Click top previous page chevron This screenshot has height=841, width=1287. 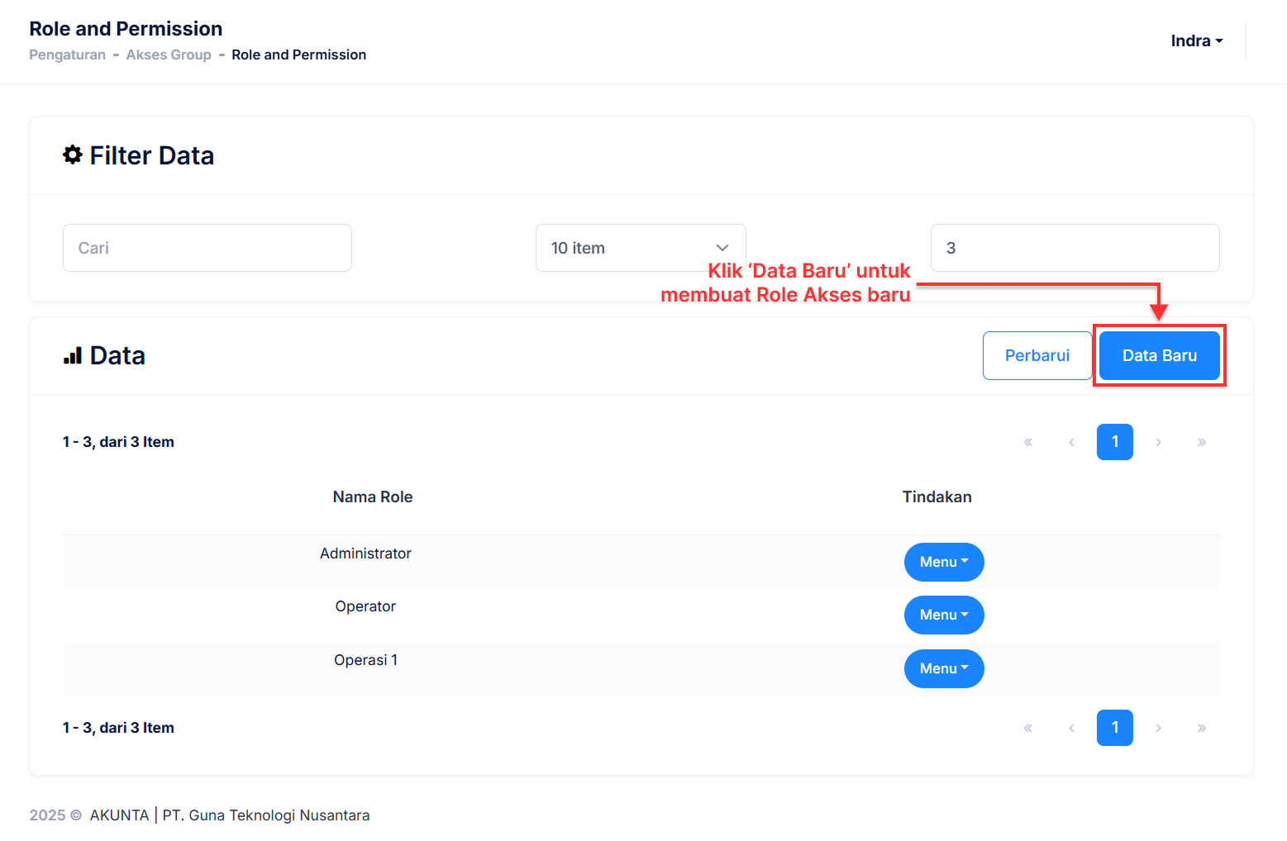[1071, 443]
